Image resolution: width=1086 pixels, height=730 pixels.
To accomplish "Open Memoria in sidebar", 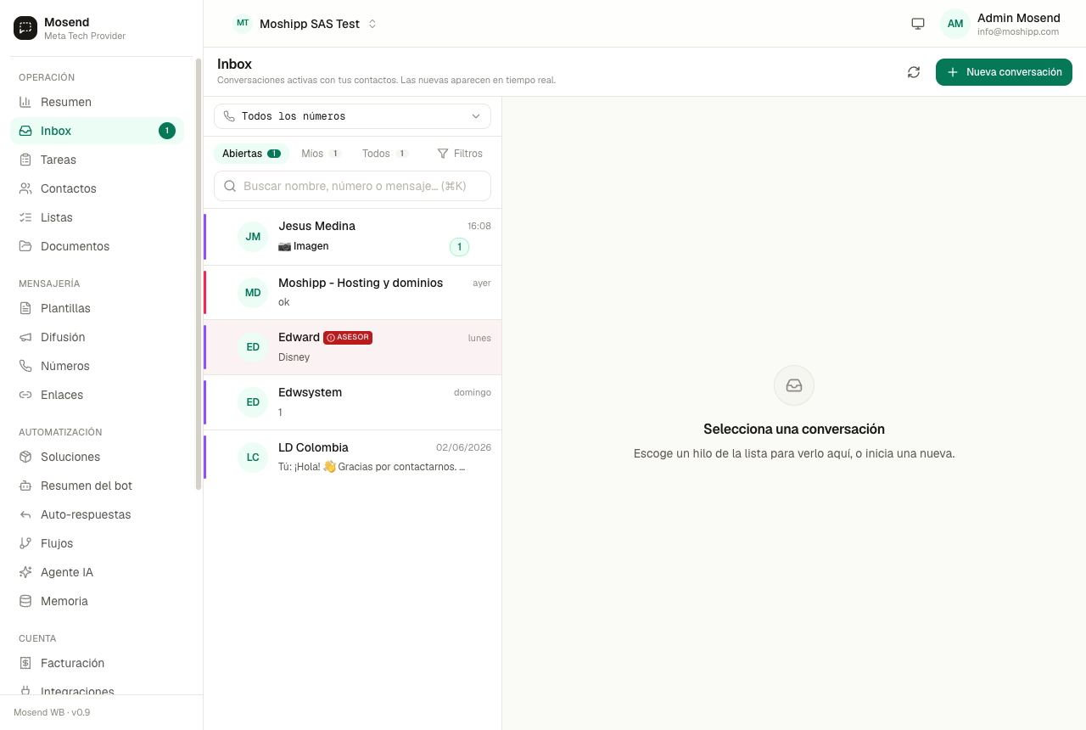I will [97, 601].
